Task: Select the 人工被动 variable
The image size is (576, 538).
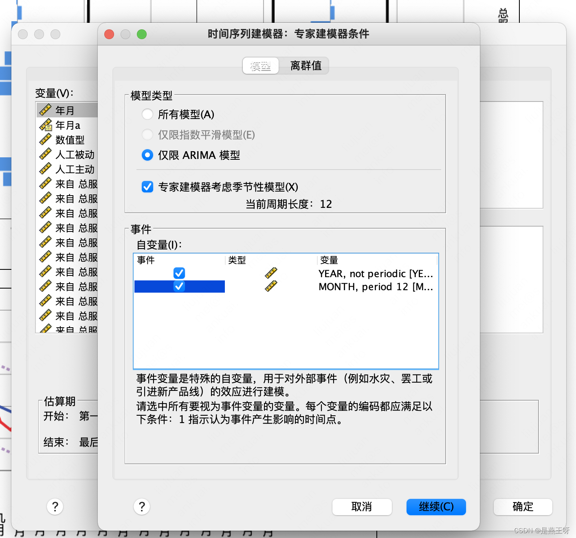Action: point(67,154)
